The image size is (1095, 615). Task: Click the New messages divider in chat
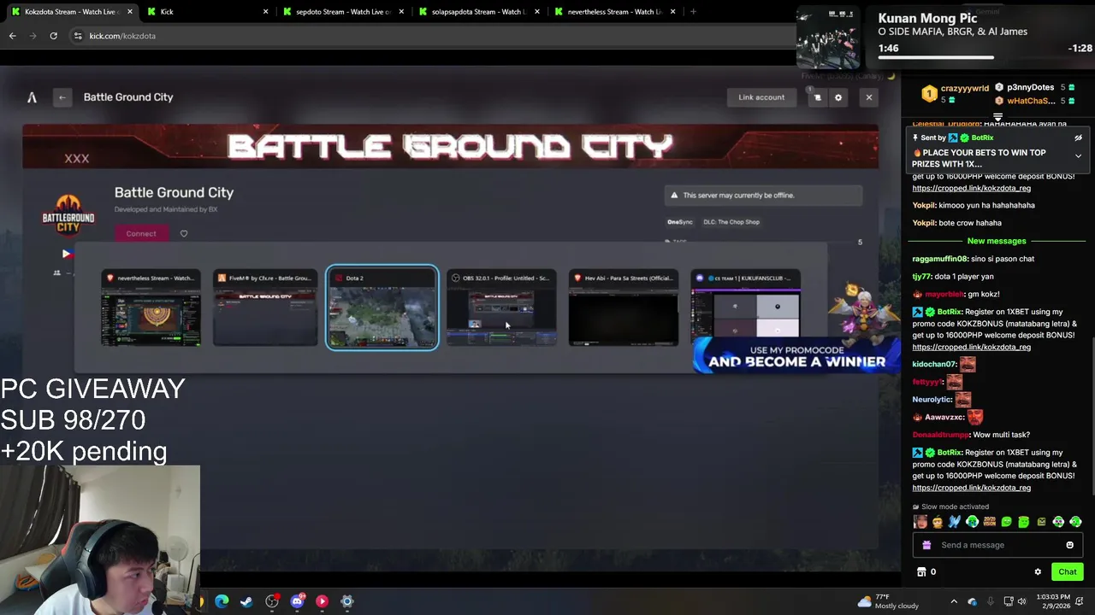point(997,241)
